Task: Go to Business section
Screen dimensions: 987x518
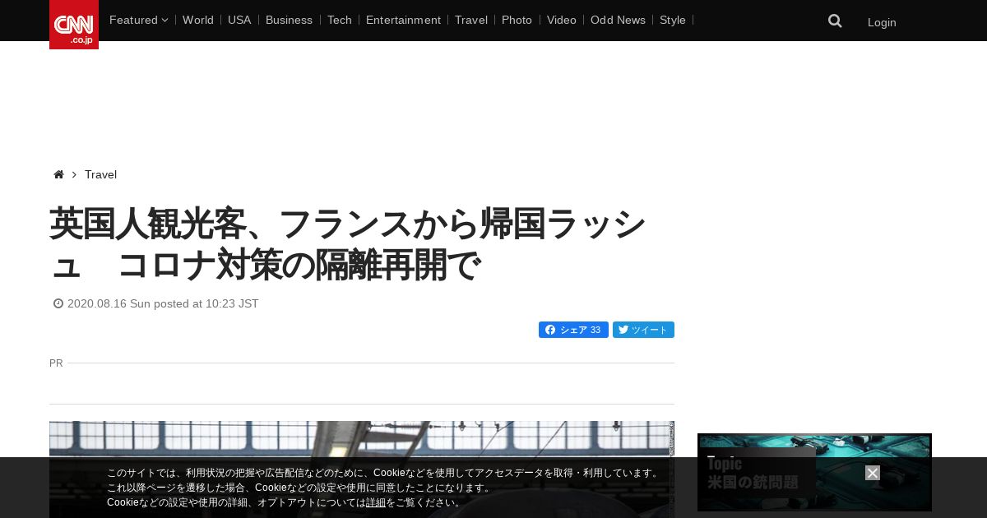Action: 289,20
